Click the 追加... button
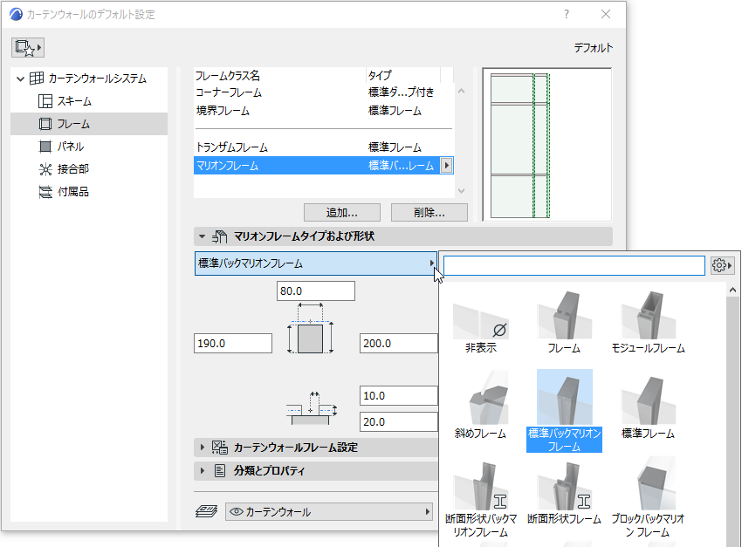742x547 pixels. tap(342, 213)
